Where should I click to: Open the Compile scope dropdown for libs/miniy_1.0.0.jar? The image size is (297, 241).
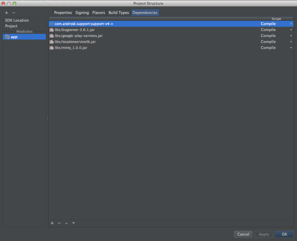292,47
